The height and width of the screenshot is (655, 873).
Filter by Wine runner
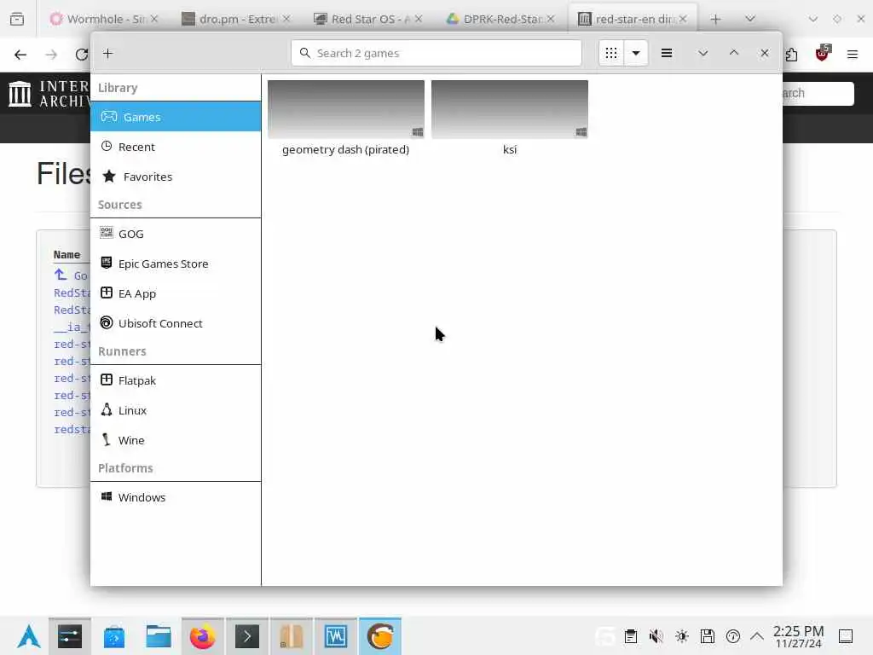pyautogui.click(x=176, y=440)
